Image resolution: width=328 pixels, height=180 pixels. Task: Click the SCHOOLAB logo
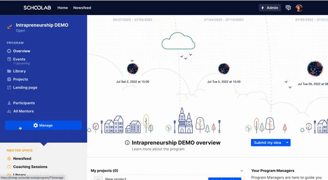pyautogui.click(x=37, y=7)
